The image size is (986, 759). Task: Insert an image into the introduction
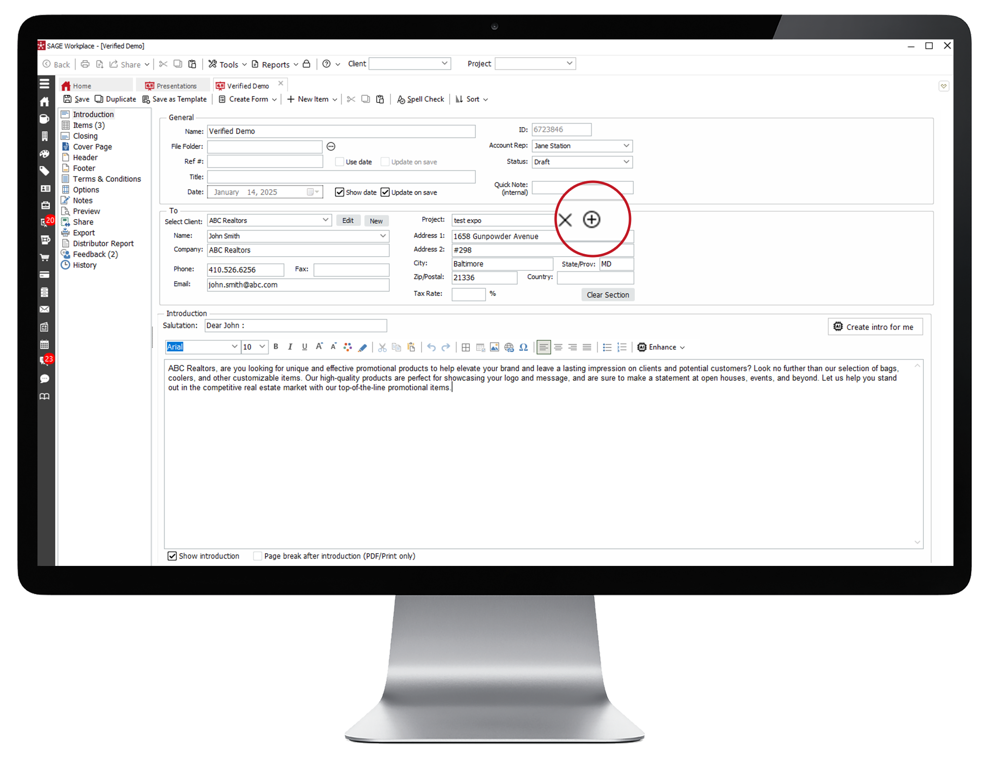(494, 347)
